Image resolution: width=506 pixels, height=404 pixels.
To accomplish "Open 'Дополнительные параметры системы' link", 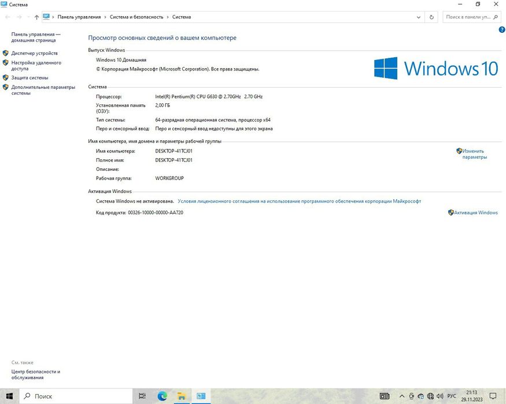I will tap(43, 90).
